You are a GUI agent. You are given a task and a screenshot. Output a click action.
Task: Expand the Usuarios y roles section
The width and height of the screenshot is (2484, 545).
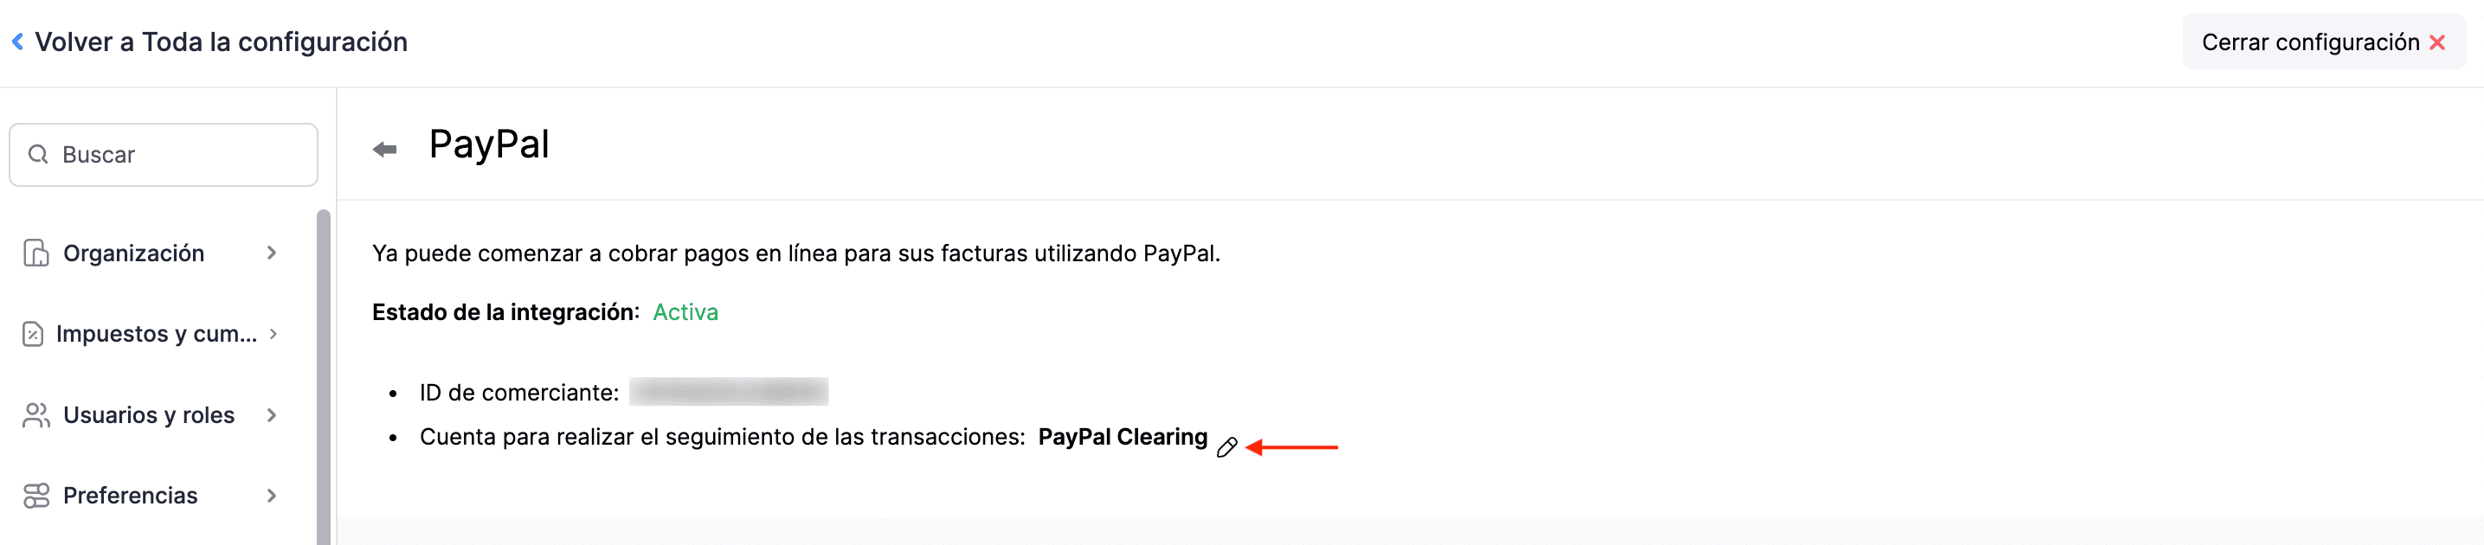tap(271, 414)
